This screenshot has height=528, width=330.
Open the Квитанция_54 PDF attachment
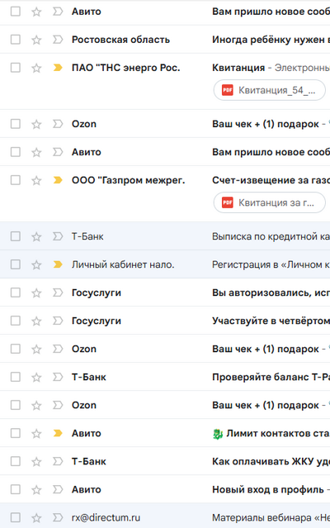(x=270, y=90)
